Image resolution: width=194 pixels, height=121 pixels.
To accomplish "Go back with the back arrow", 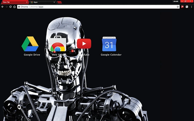I will [3, 7].
